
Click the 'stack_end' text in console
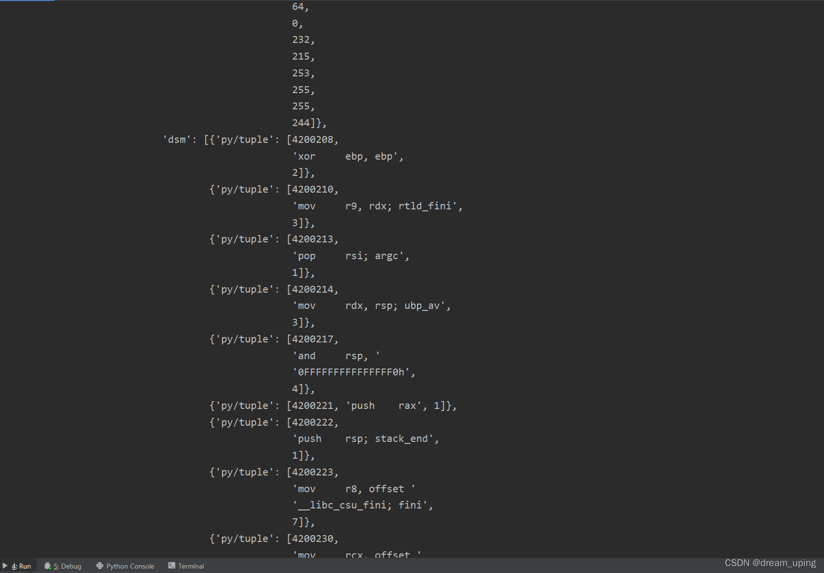(402, 438)
